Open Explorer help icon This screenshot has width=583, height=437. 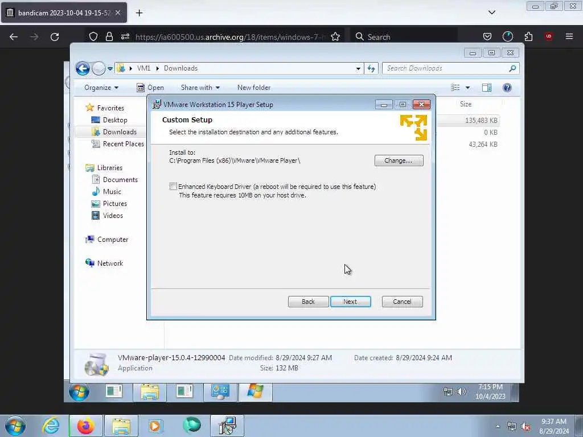507,88
